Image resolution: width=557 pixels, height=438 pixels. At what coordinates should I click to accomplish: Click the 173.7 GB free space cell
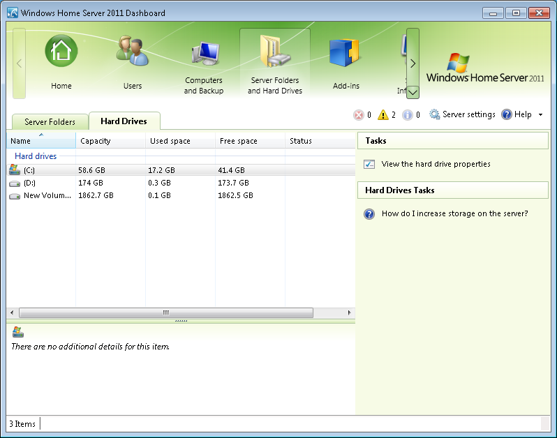click(233, 183)
